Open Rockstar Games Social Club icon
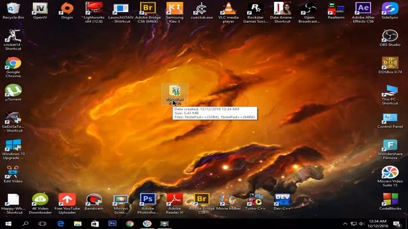The width and height of the screenshot is (408, 229). tap(255, 13)
